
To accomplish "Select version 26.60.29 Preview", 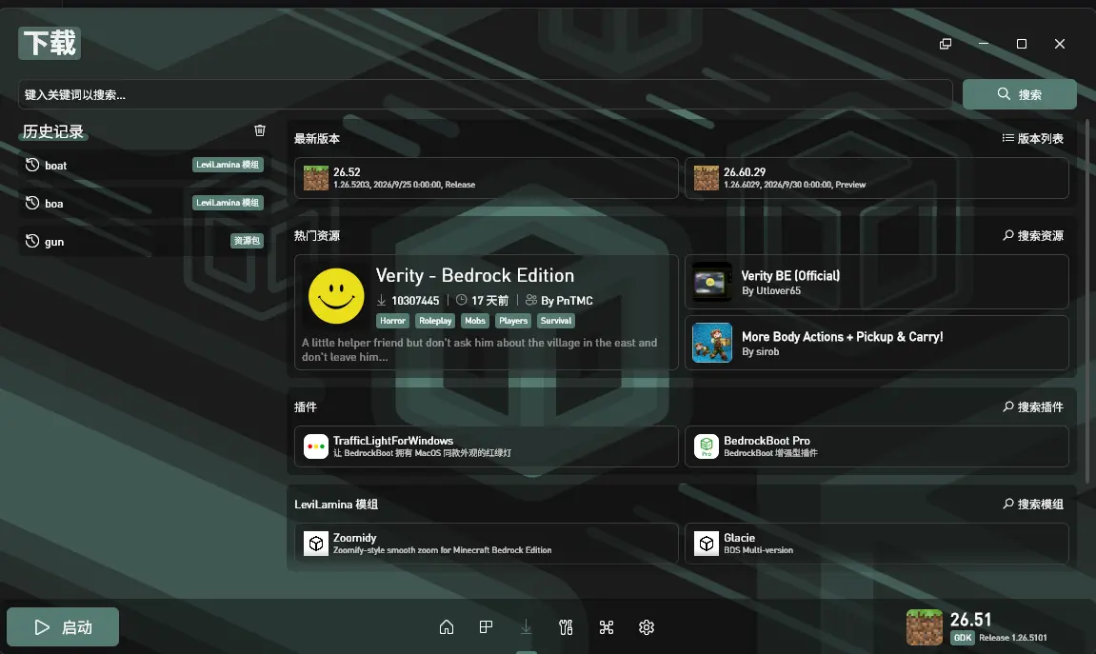I will click(x=877, y=178).
